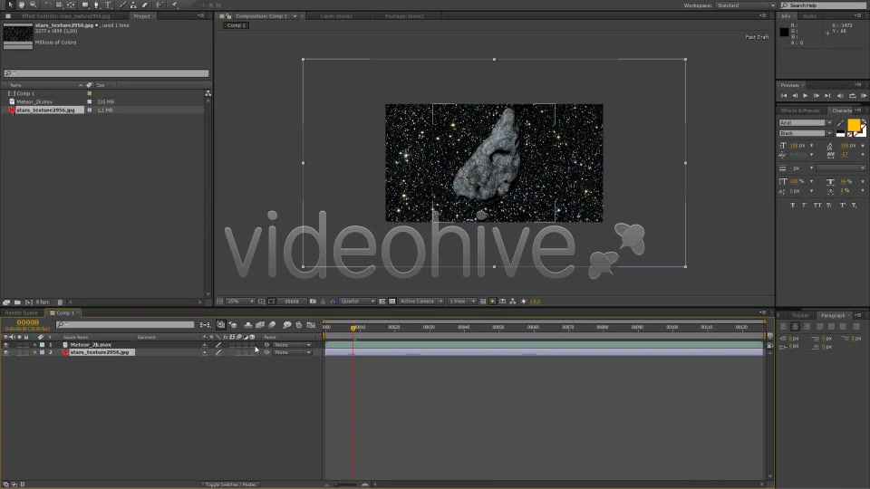870x489 pixels.
Task: Select the Eraser tool
Action: tap(145, 5)
